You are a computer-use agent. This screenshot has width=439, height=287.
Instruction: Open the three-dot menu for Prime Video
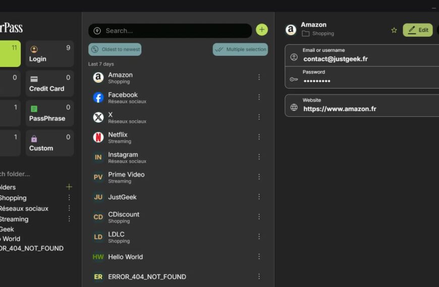click(x=259, y=177)
